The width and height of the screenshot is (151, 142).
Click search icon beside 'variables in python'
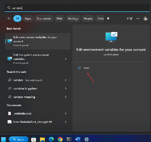[x=10, y=88]
